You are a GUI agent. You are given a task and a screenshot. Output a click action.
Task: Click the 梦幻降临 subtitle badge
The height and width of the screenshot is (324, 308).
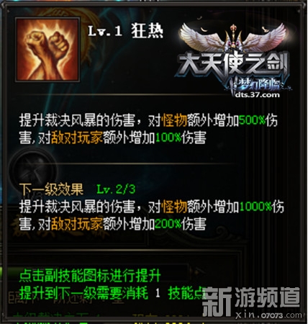point(258,84)
